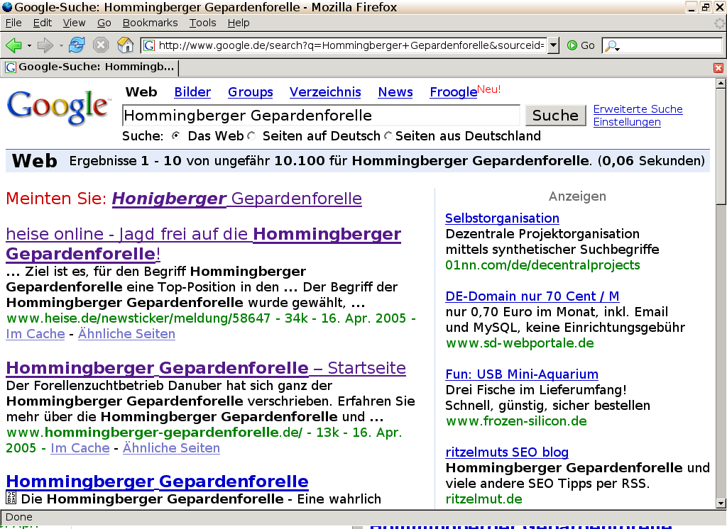This screenshot has height=529, width=727.
Task: Click the Done status bar text
Action: [x=19, y=517]
